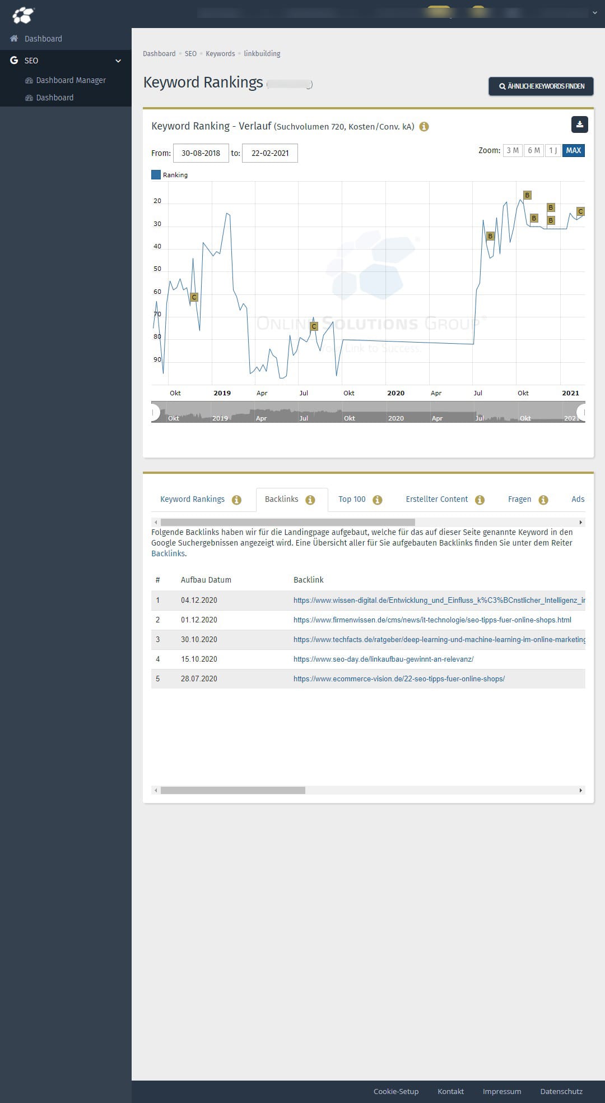
Task: Set chart zoom to 1 J
Action: click(x=553, y=150)
